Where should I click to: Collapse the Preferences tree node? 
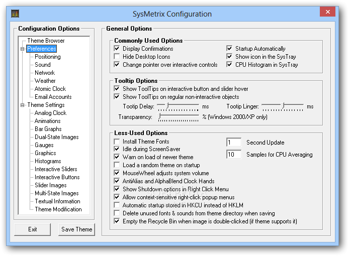pos(22,49)
